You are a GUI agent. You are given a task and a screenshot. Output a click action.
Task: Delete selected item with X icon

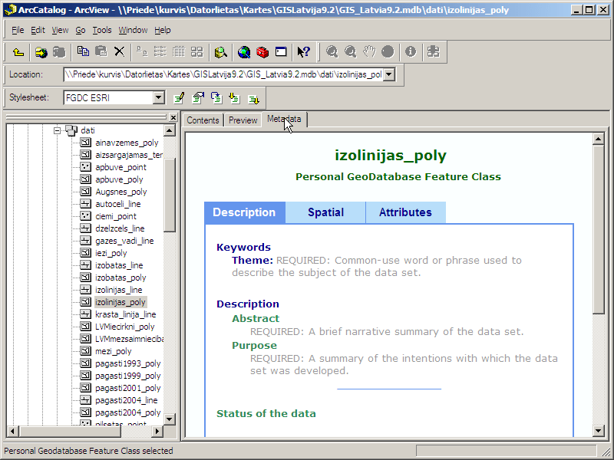pyautogui.click(x=120, y=52)
